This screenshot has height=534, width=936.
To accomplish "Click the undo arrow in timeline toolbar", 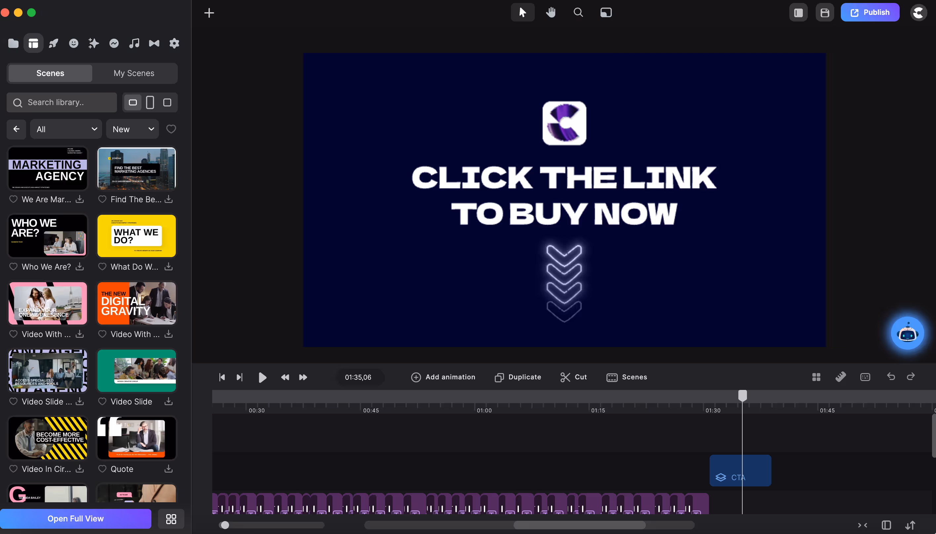I will 891,377.
